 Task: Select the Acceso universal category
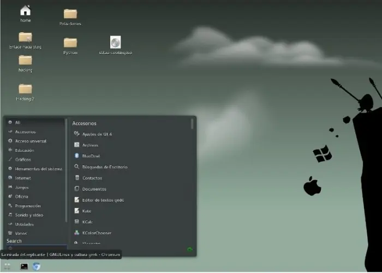pyautogui.click(x=35, y=141)
